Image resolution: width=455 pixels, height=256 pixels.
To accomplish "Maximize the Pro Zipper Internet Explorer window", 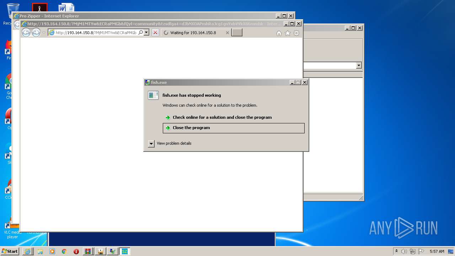I will tap(284, 16).
